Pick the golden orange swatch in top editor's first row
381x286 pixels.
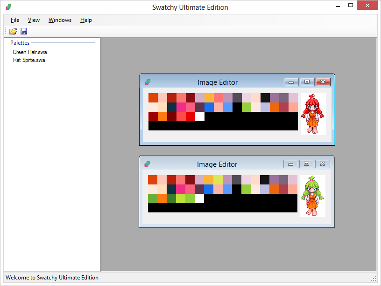(x=209, y=98)
